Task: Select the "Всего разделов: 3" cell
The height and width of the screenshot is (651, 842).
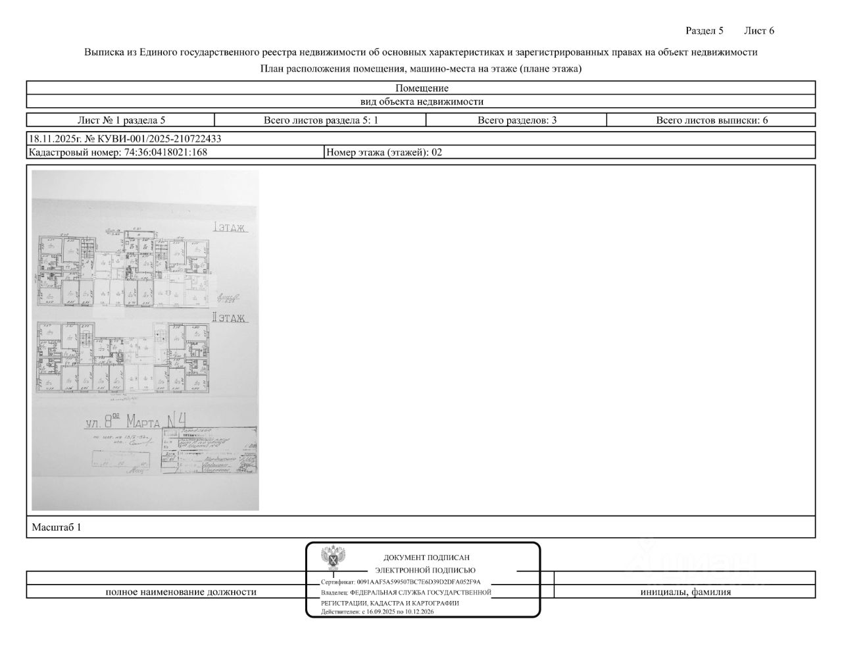Action: point(516,120)
